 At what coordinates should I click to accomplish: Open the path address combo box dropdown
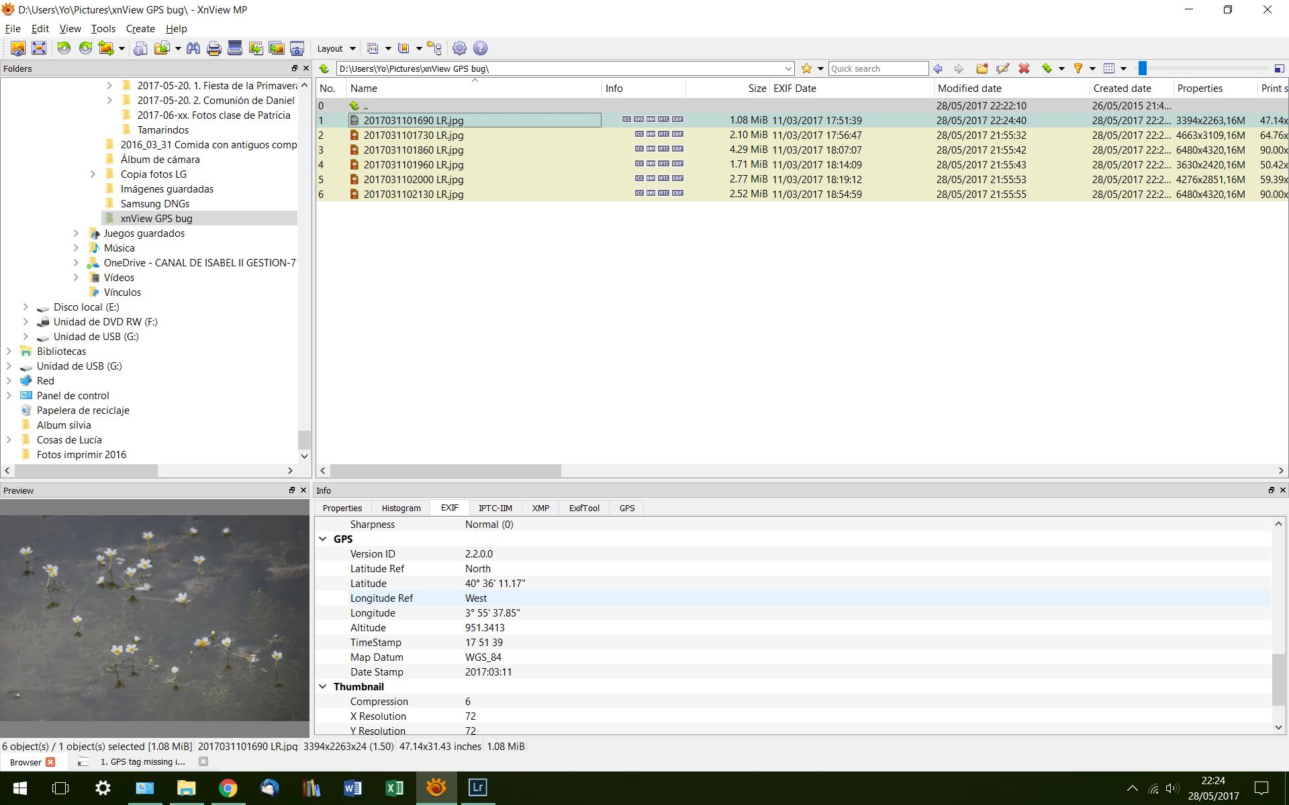pos(788,68)
